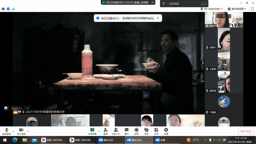Click the meeting info icon at top left

[3, 9]
